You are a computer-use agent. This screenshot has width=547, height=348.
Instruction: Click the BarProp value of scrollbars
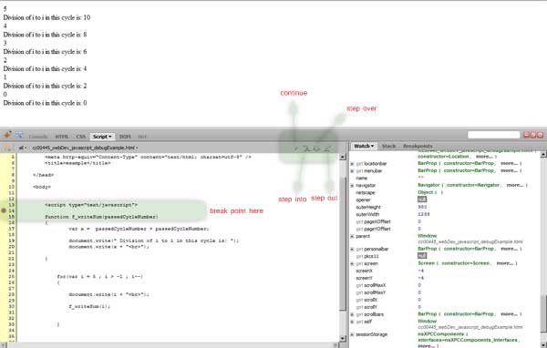pyautogui.click(x=470, y=313)
